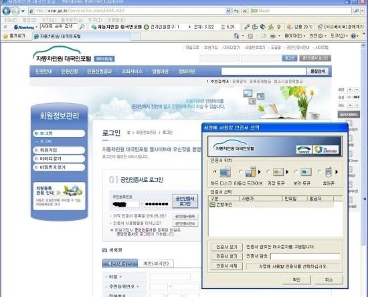Open favorites star icon

point(5,36)
